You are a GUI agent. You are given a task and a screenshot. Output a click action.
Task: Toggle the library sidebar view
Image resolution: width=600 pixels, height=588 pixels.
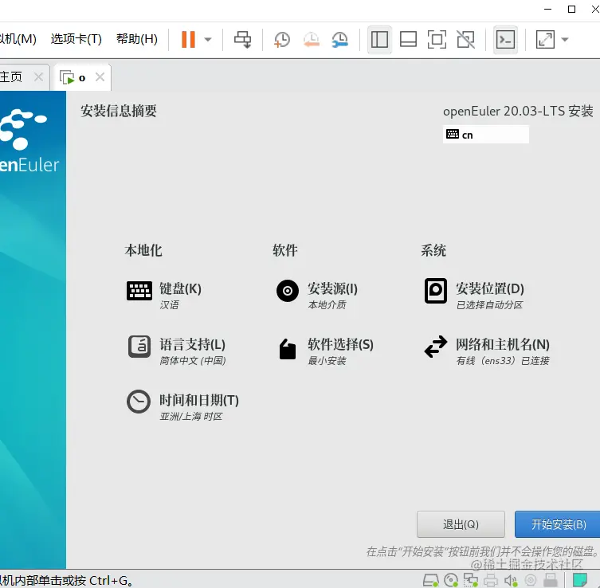tap(379, 39)
